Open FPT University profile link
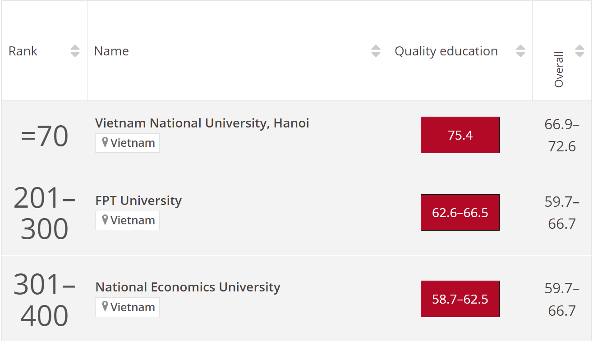 point(138,200)
